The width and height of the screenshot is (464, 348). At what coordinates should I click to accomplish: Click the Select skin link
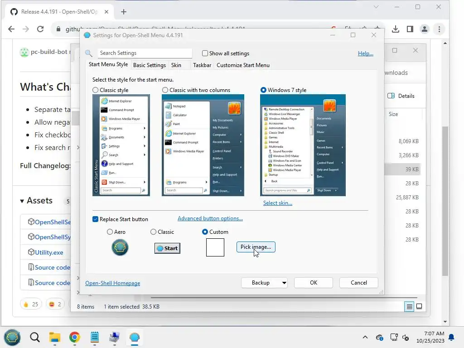tap(278, 203)
